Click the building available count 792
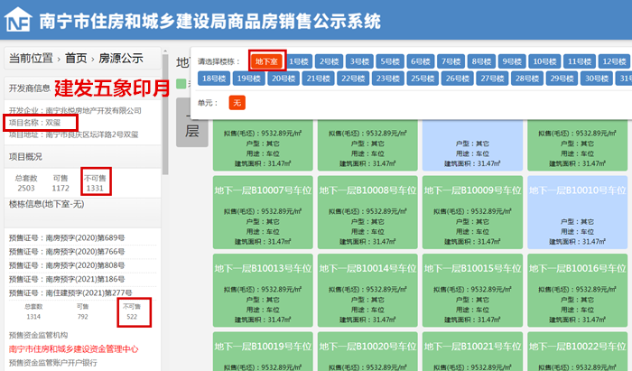Image resolution: width=632 pixels, height=371 pixels. [x=83, y=317]
